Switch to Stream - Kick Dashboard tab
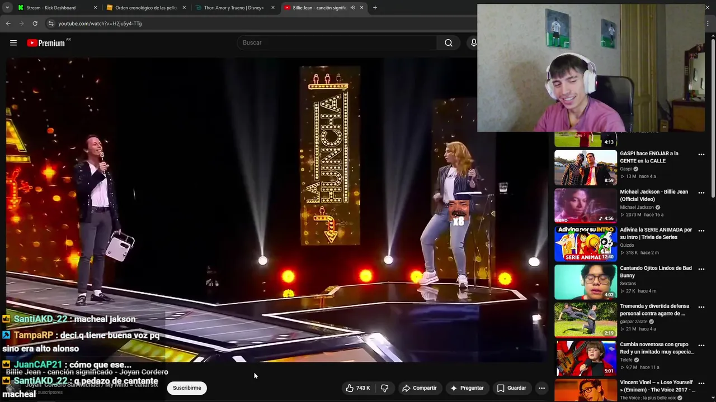Screen dimensions: 716x402 (x=51, y=8)
